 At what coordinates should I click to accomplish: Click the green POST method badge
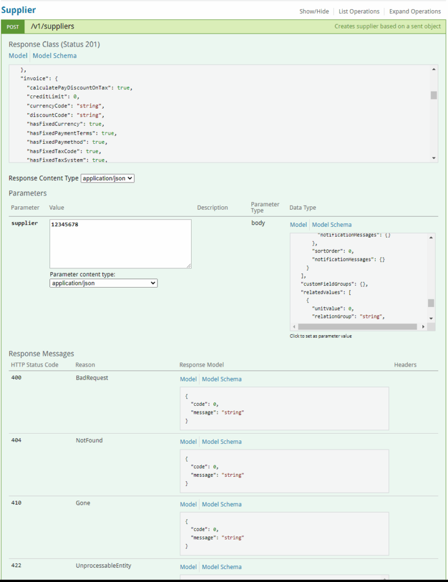(13, 27)
